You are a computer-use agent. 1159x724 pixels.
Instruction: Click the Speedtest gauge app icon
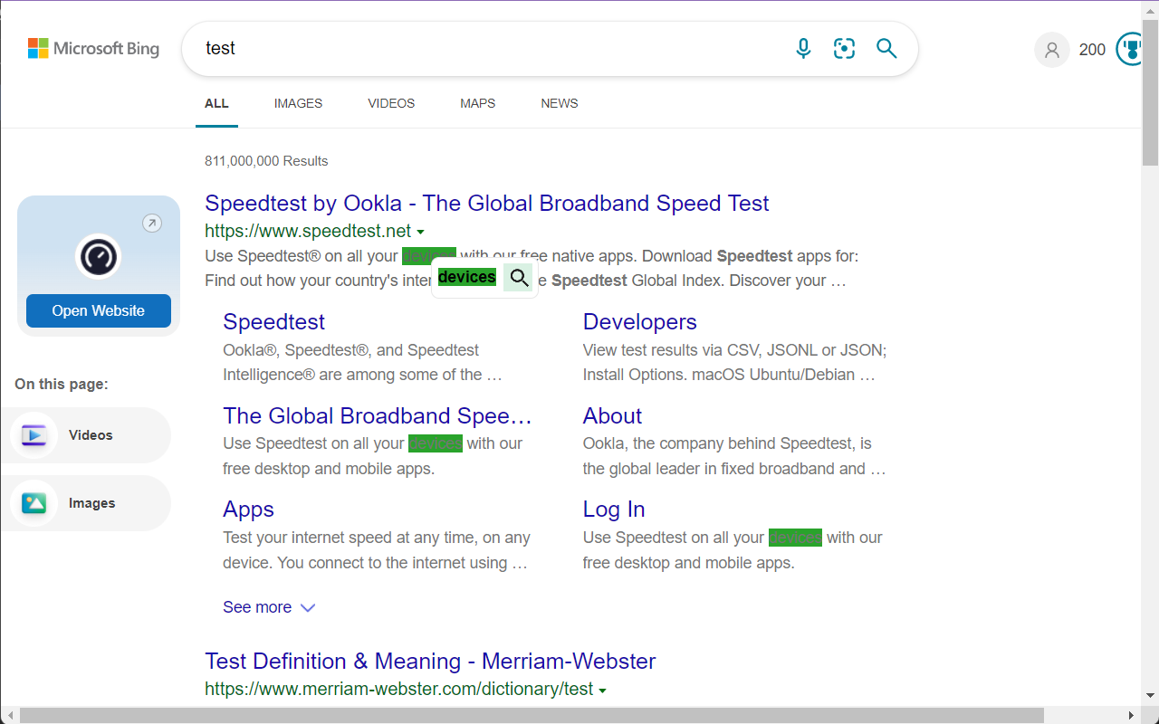pyautogui.click(x=98, y=257)
